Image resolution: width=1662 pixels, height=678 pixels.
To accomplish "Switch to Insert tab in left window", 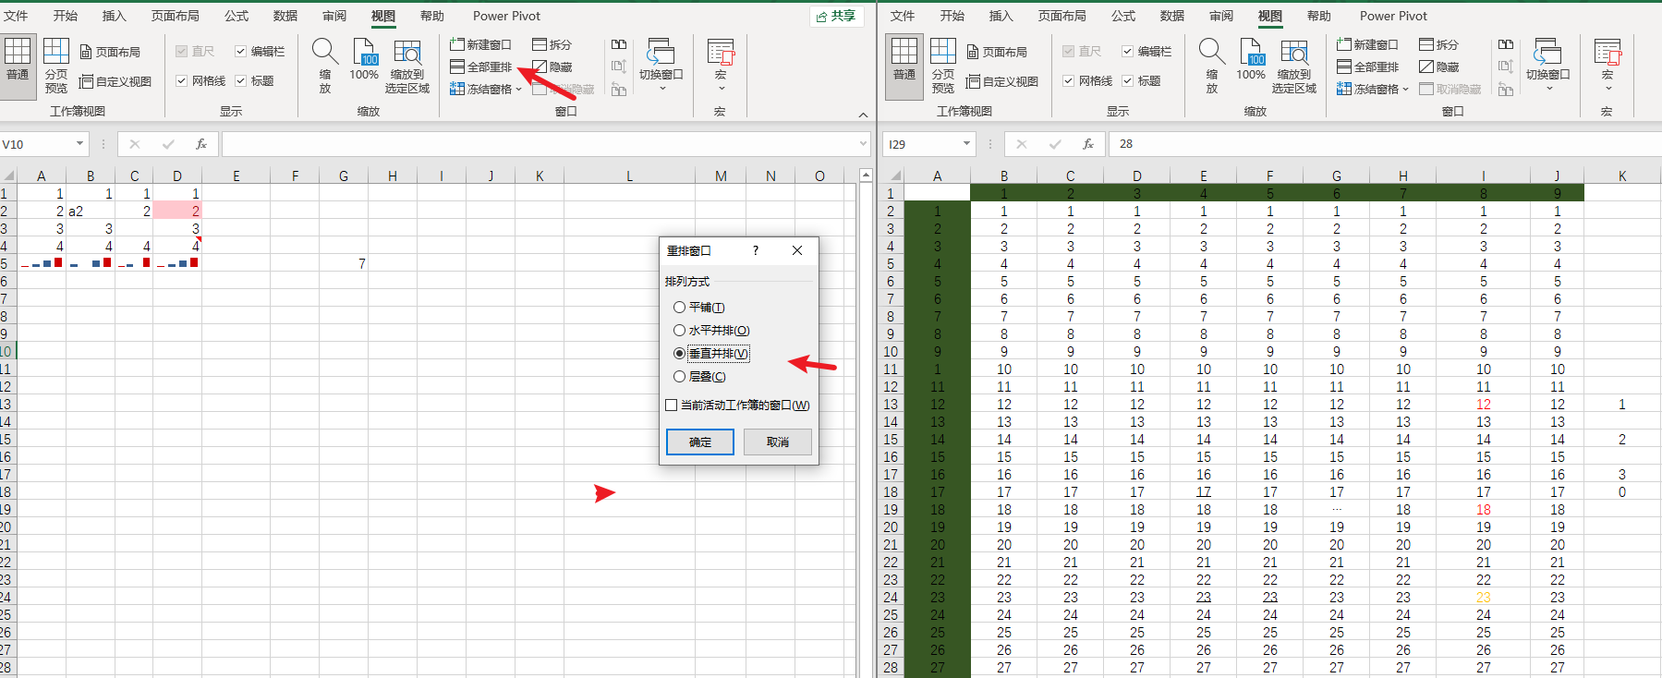I will point(115,16).
